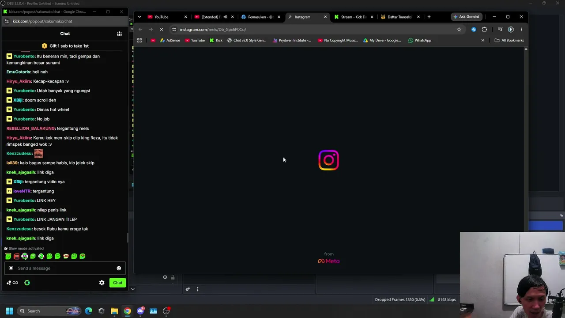Viewport: 565px width, 318px height.
Task: Click the channel points infinity icon
Action: click(15, 283)
